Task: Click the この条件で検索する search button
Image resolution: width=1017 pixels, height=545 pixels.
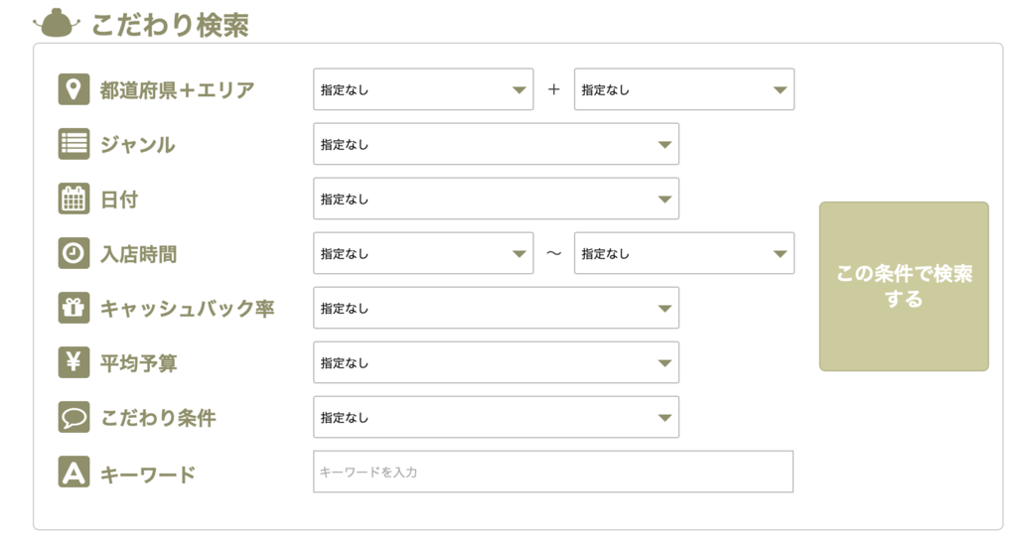Action: point(904,287)
